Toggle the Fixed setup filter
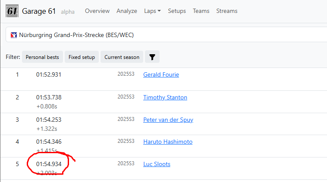 (x=82, y=57)
